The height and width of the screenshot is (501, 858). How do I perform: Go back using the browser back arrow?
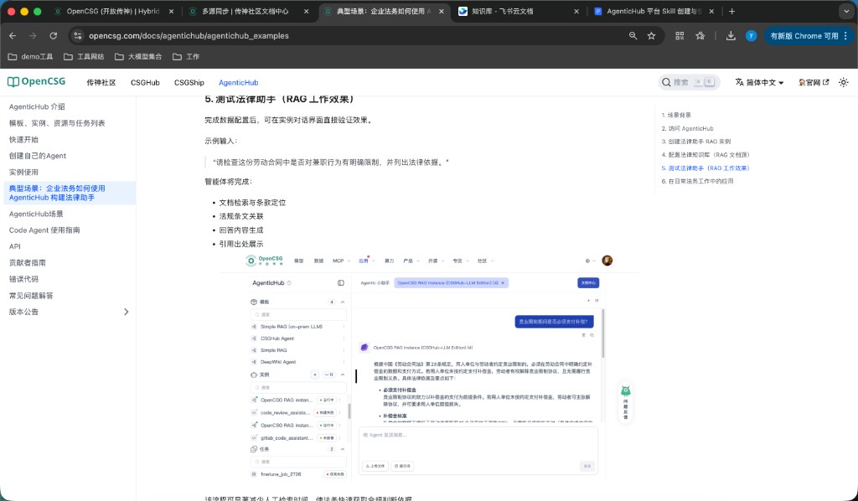(13, 37)
